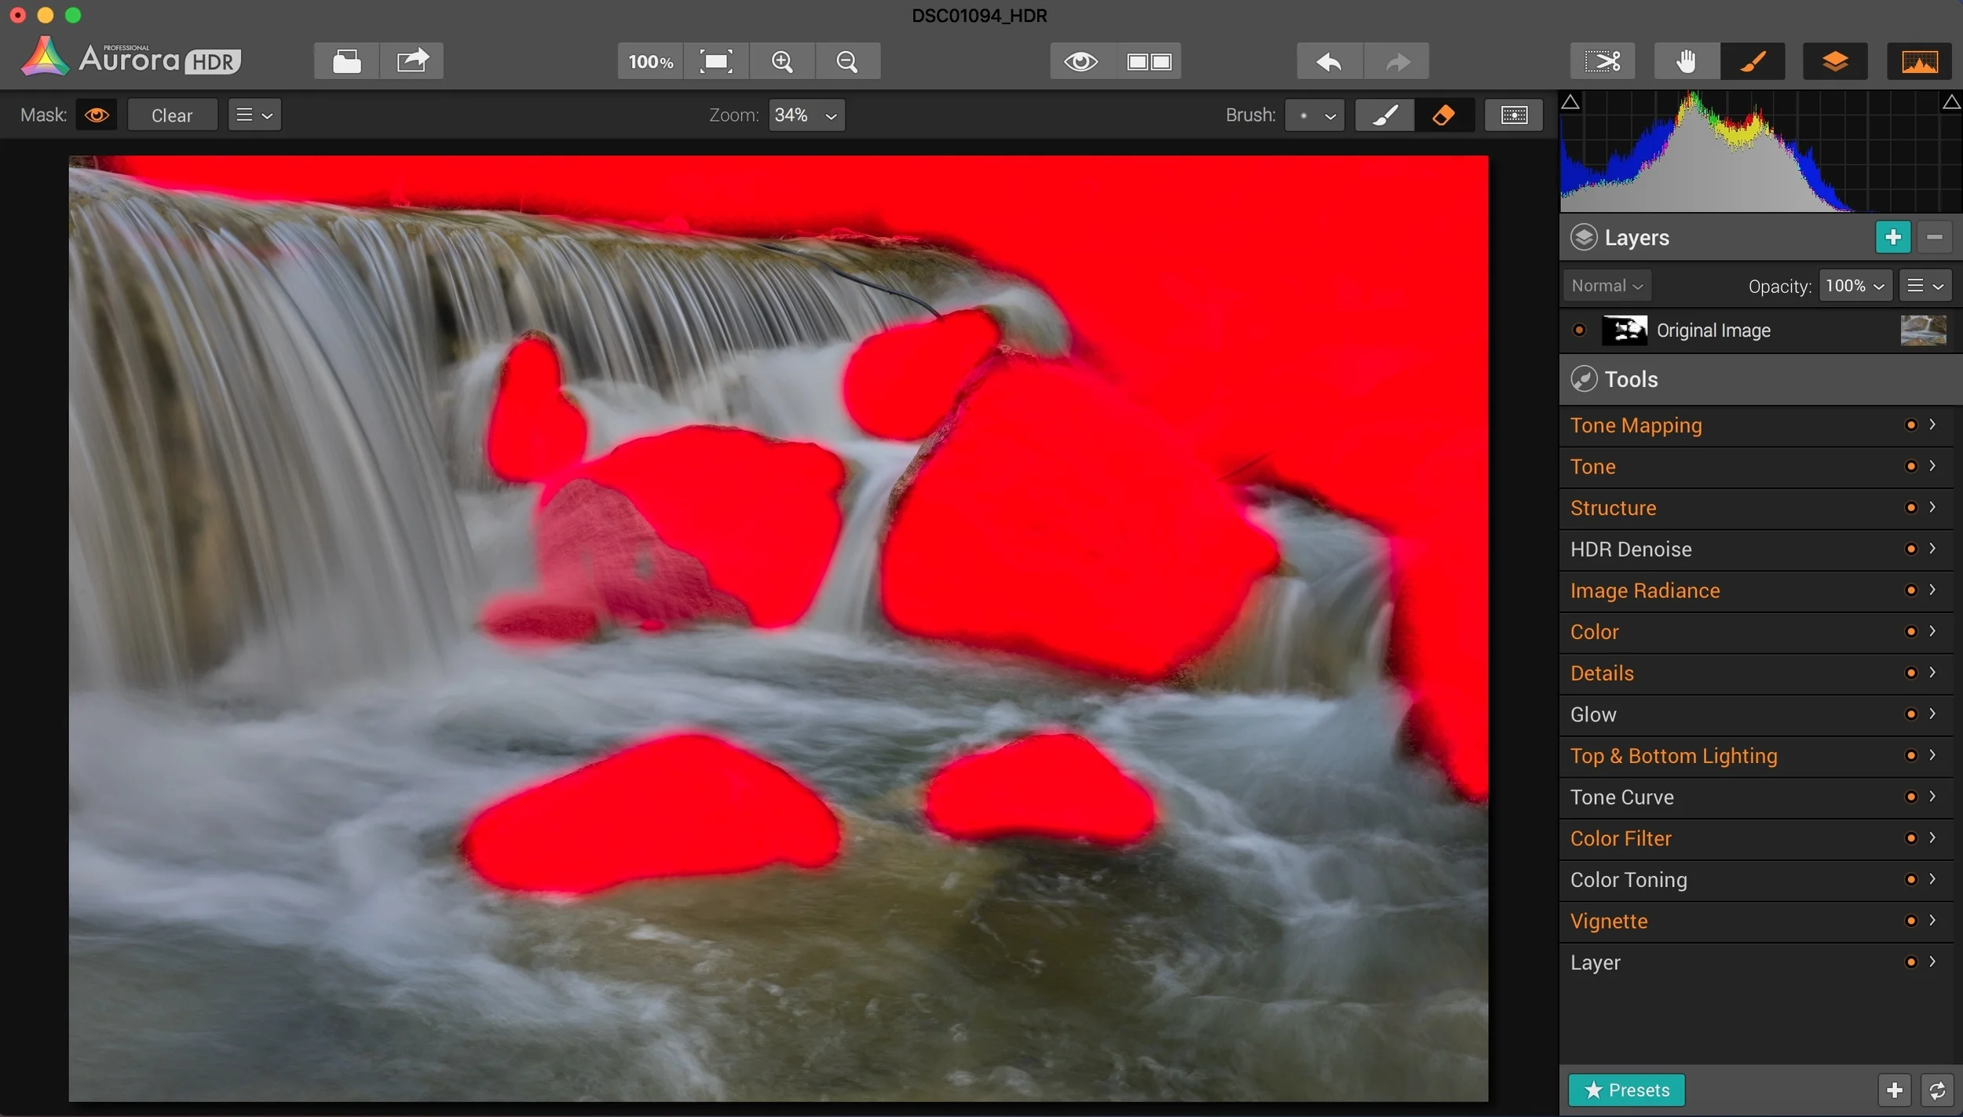Click the fit to screen icon

pos(715,61)
